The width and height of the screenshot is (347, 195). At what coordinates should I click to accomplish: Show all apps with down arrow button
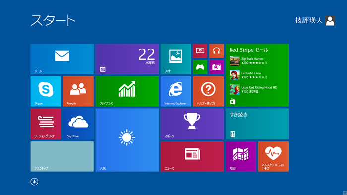pos(34,182)
